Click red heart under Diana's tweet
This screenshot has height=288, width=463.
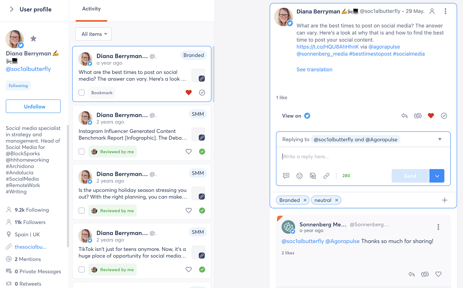(431, 116)
